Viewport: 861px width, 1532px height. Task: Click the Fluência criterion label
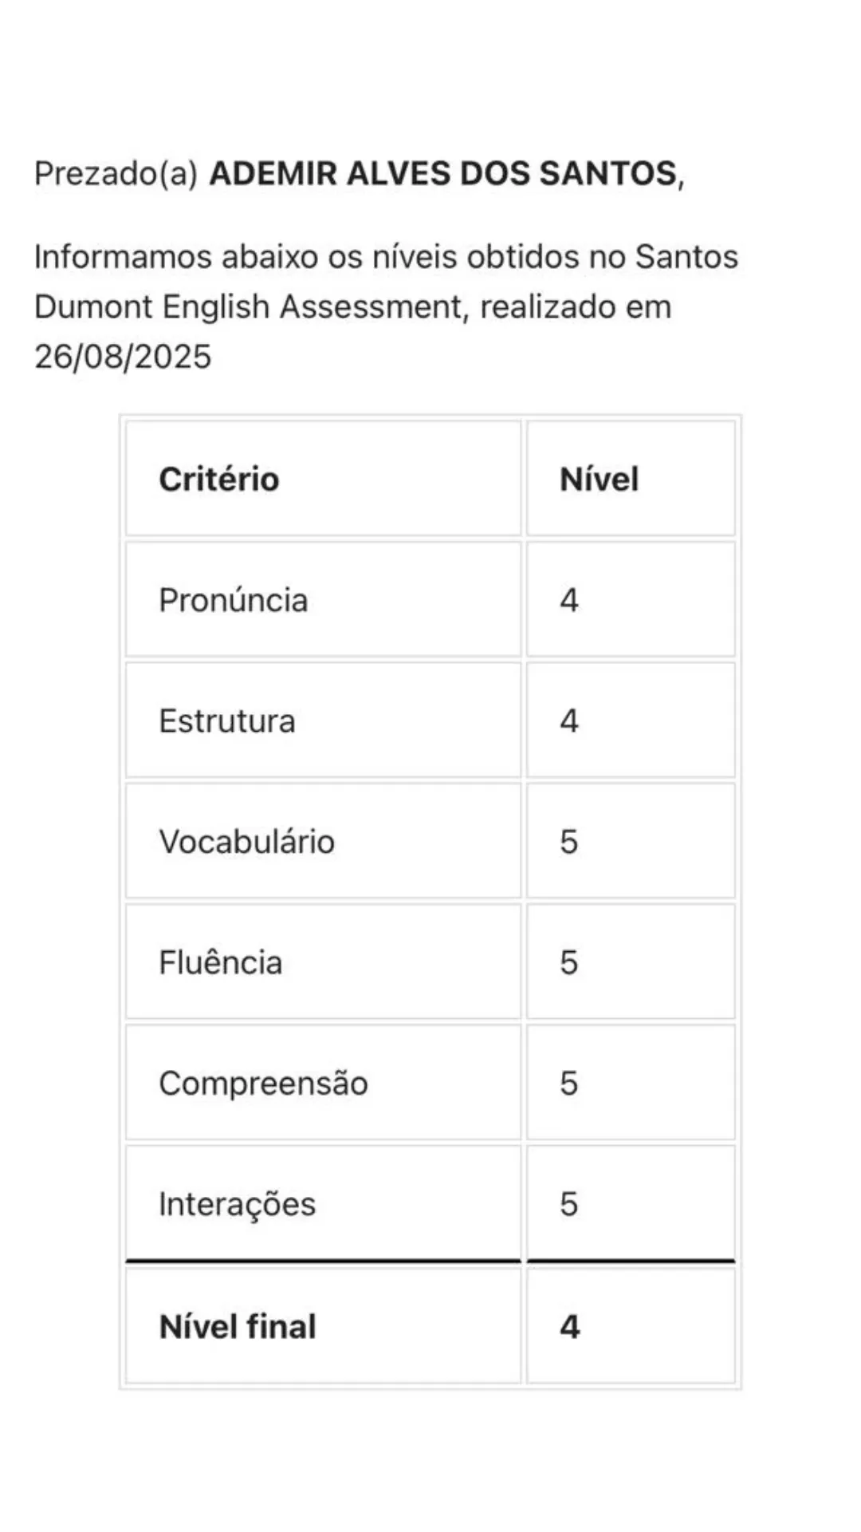pos(221,962)
